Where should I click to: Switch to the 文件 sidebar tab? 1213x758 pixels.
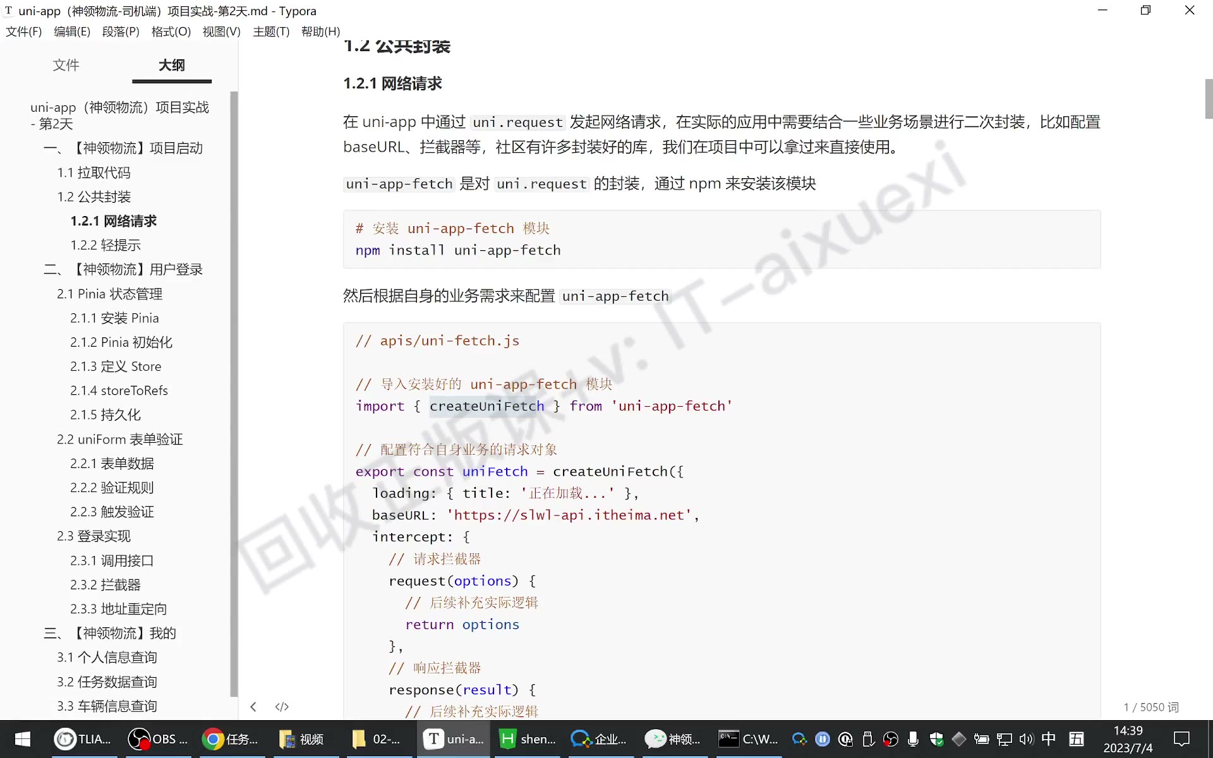click(x=66, y=65)
